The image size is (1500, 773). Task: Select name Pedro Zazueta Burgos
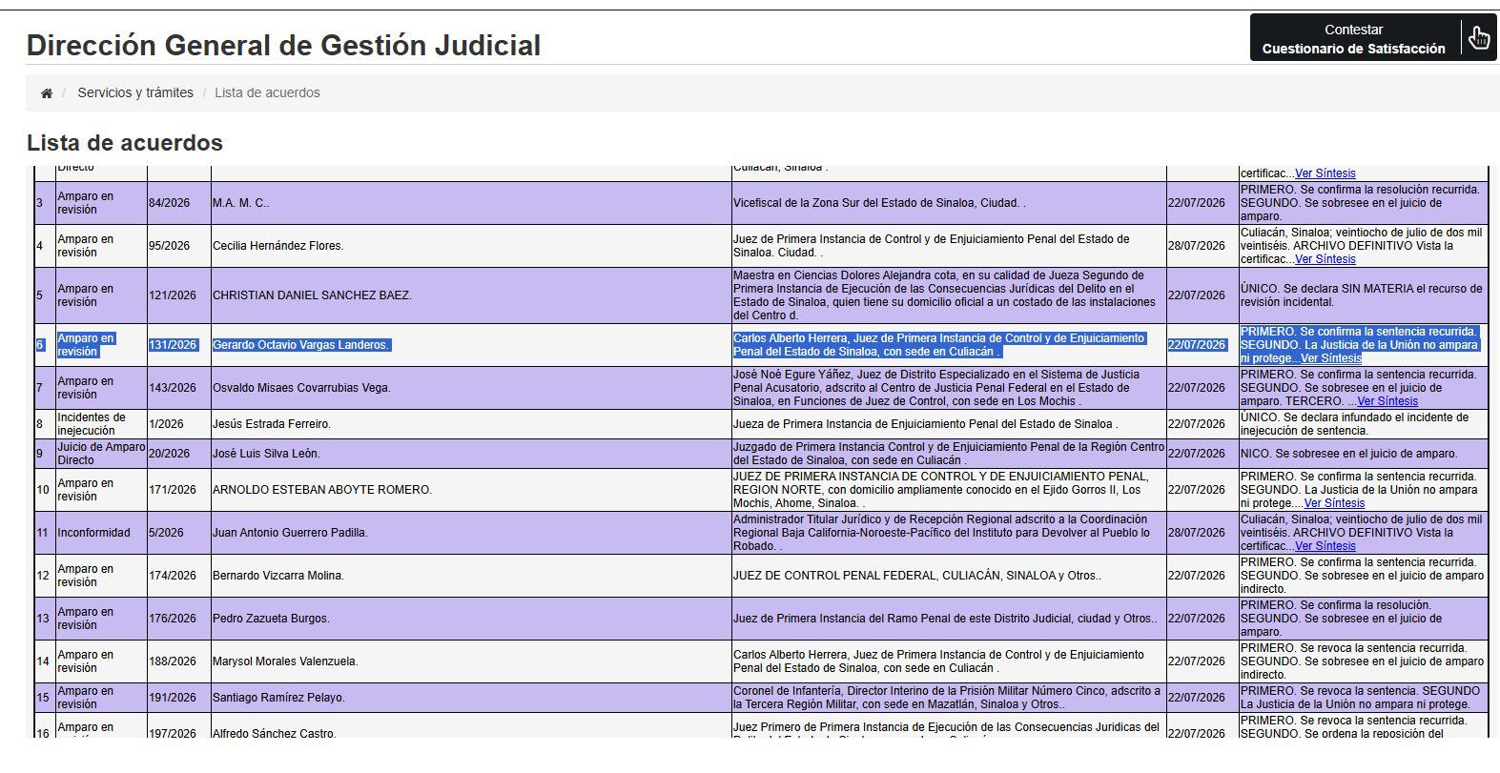[271, 619]
